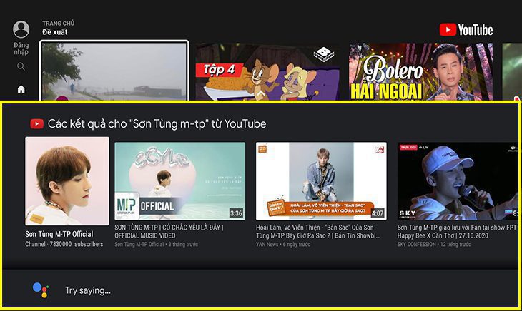This screenshot has height=311, width=522.
Task: Click the TRANG CHỦ label at top
Action: point(58,23)
